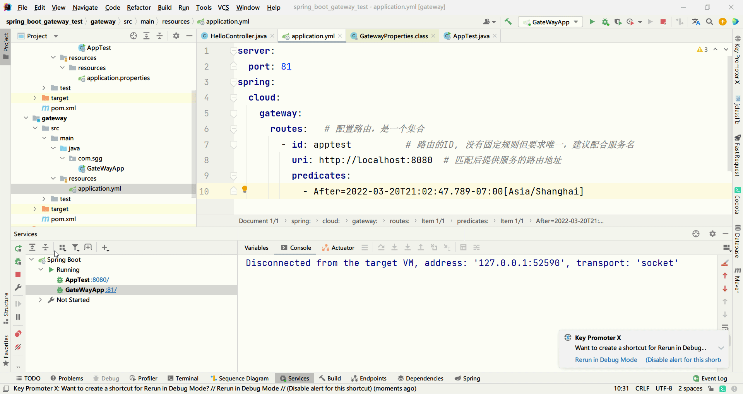Expand the Not Started services node
Image resolution: width=743 pixels, height=394 pixels.
coord(40,300)
